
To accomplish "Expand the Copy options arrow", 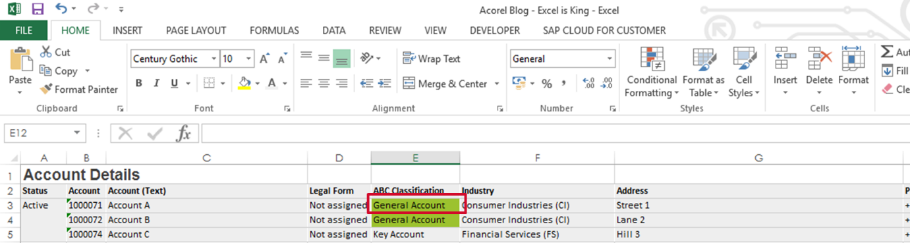I will [87, 71].
